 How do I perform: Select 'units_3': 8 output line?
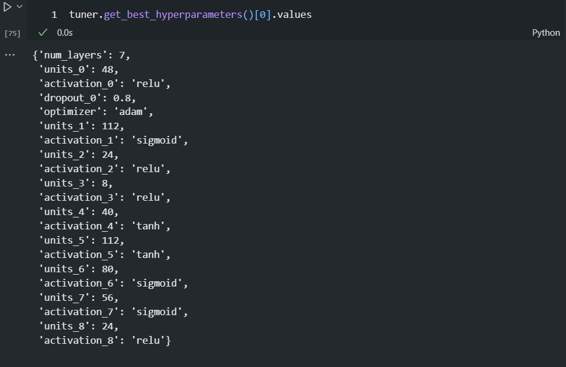coord(76,183)
